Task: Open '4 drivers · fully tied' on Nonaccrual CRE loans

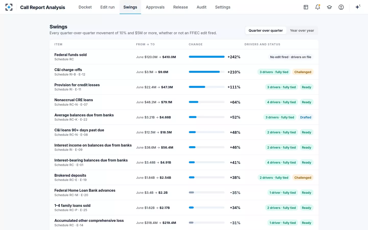Action: (281, 102)
